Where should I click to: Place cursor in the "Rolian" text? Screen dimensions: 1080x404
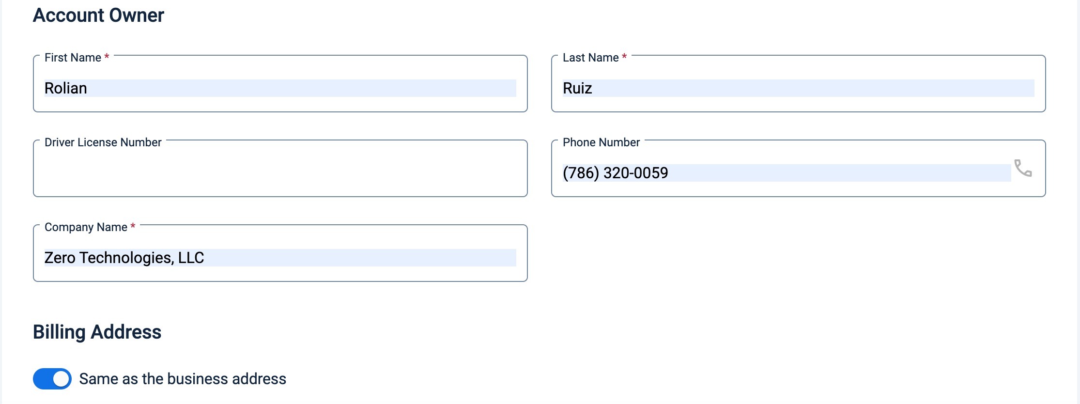pos(66,88)
